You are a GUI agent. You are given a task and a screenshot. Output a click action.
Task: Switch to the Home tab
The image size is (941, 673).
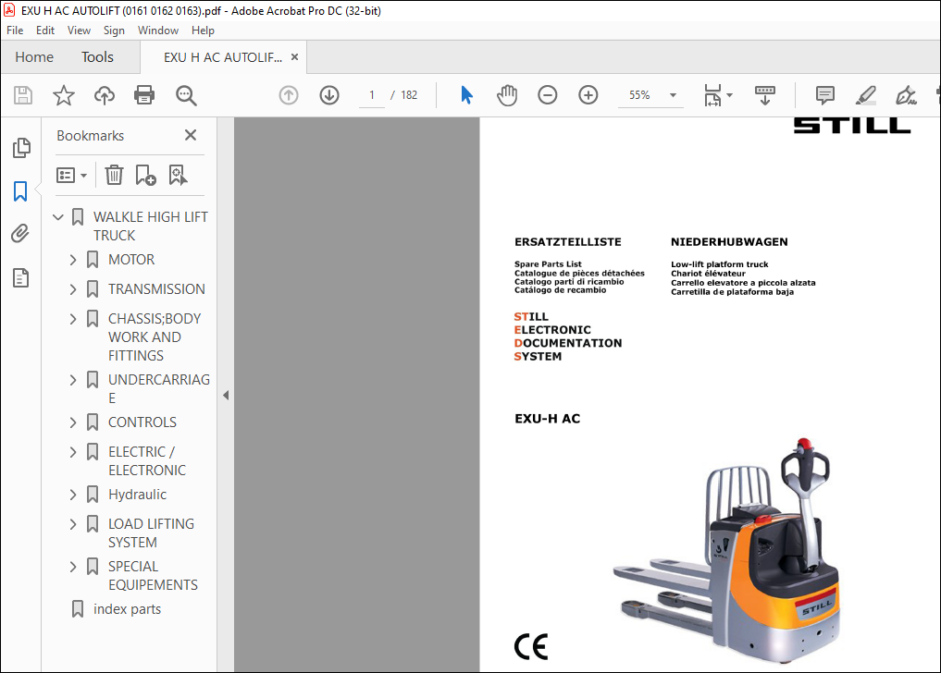[x=34, y=57]
